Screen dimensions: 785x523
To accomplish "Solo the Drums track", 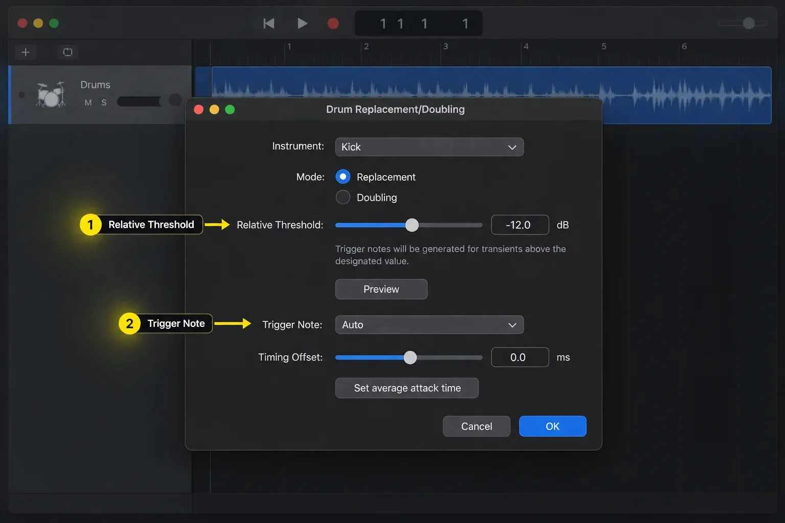I will [x=104, y=103].
